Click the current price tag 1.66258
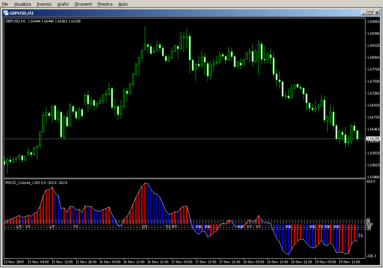 point(373,138)
